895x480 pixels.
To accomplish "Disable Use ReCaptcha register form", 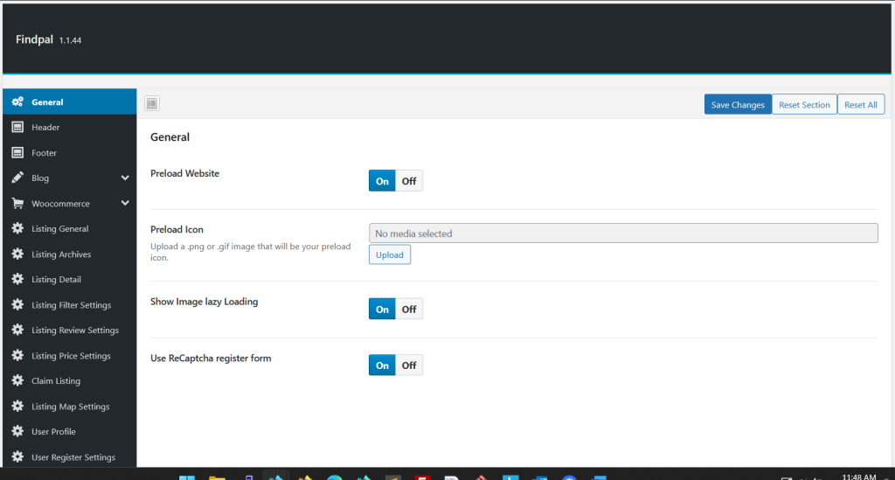I will pos(409,365).
